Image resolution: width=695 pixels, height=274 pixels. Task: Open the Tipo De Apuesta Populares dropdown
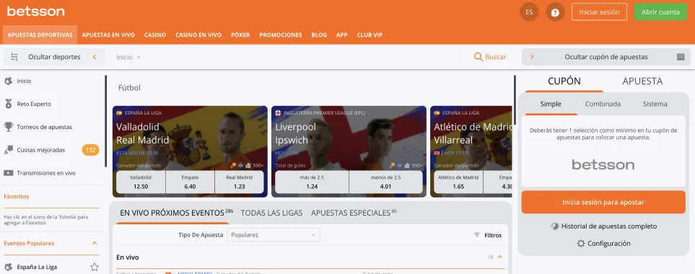coord(274,235)
